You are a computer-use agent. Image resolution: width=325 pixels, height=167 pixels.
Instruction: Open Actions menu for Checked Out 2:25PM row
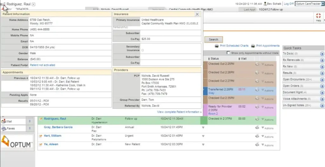tap(267, 65)
